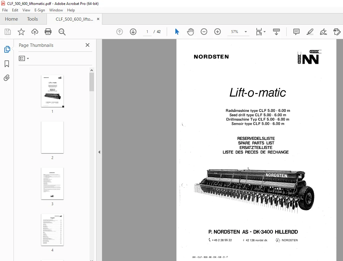Open the Attachments paperclip panel
Screen dimensions: 343x261
7,78
